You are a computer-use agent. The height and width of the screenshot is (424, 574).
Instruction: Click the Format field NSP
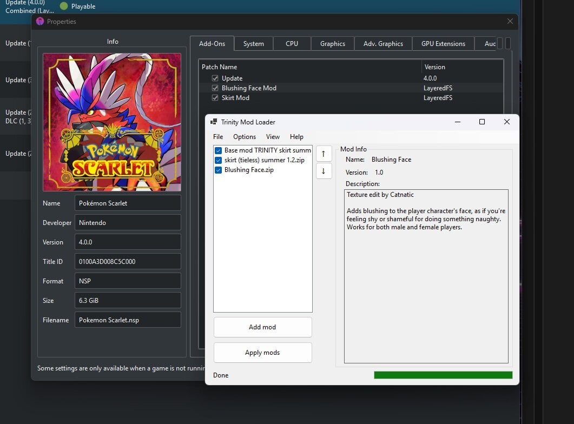point(128,281)
